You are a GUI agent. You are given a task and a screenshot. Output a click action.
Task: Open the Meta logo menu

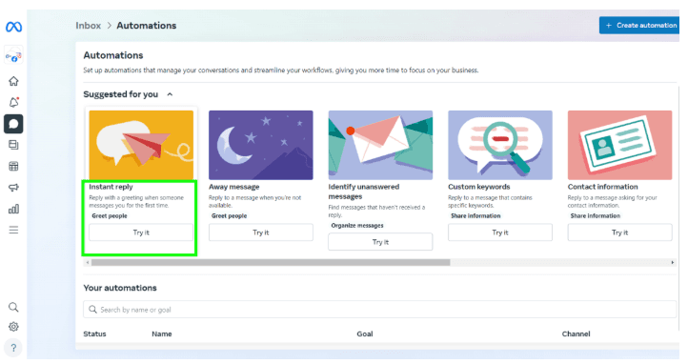[x=13, y=28]
